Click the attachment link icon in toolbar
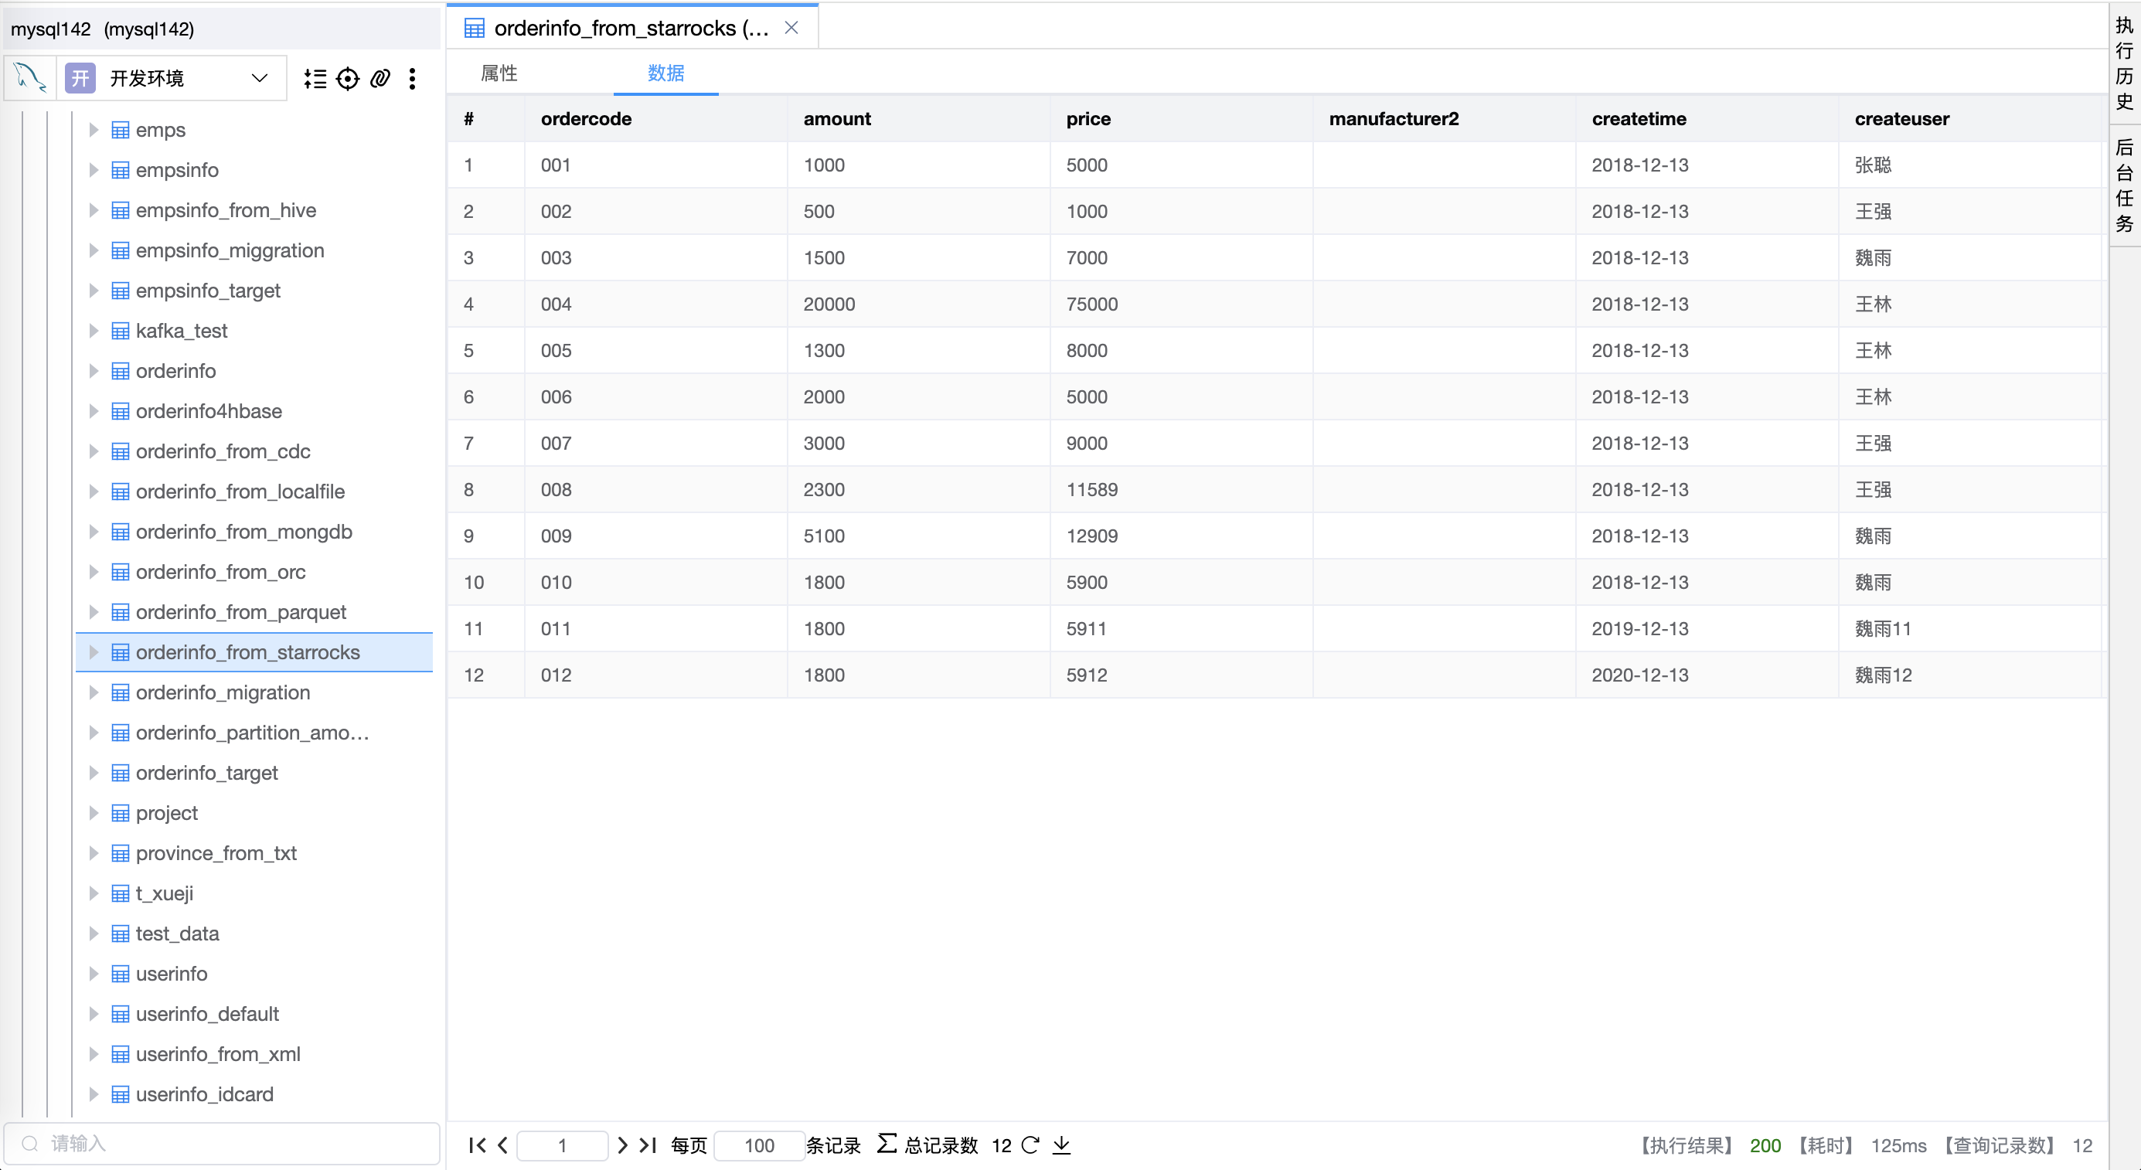 click(380, 79)
